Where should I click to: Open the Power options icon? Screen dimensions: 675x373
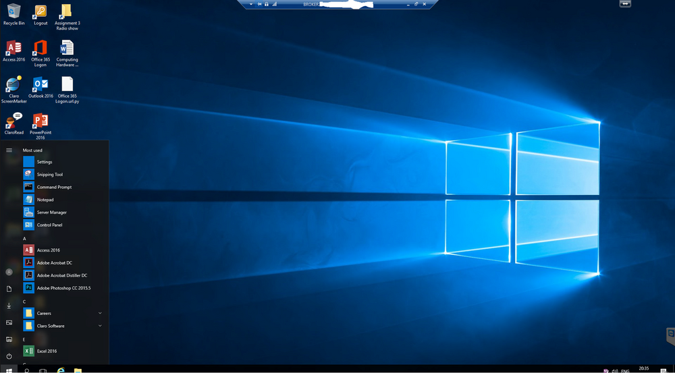pos(9,356)
